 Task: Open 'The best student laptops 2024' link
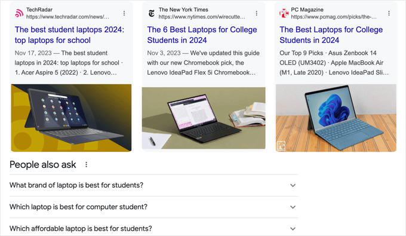pyautogui.click(x=69, y=35)
